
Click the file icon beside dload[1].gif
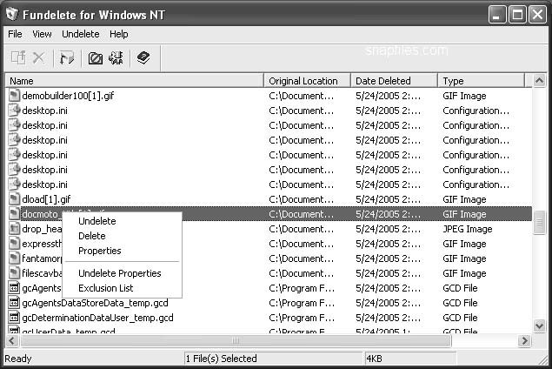pyautogui.click(x=14, y=199)
